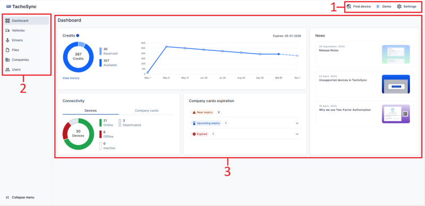Click the '30 September, 2025' news date

(332, 46)
